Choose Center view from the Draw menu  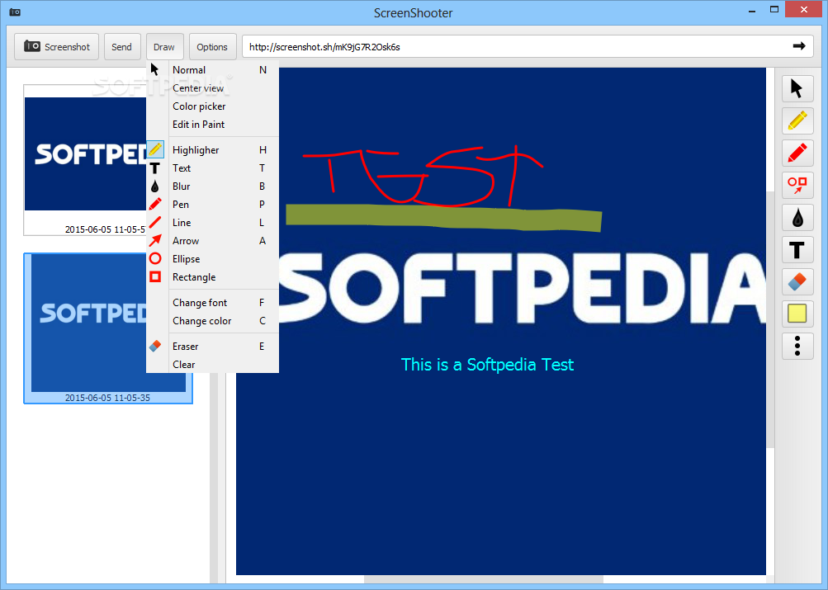tap(212, 88)
